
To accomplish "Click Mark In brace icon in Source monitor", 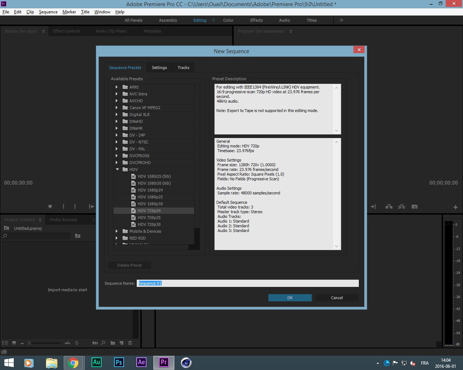I will point(63,207).
